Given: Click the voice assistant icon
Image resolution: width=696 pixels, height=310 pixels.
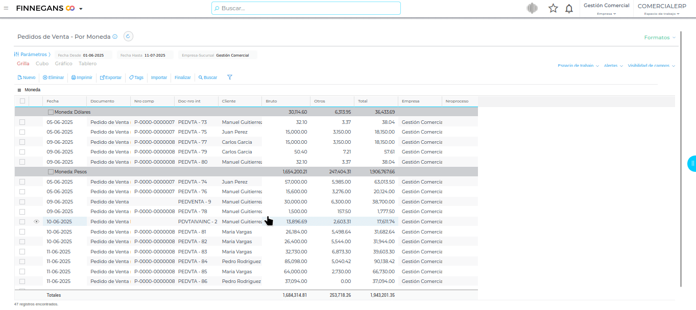Looking at the screenshot, I should (532, 8).
